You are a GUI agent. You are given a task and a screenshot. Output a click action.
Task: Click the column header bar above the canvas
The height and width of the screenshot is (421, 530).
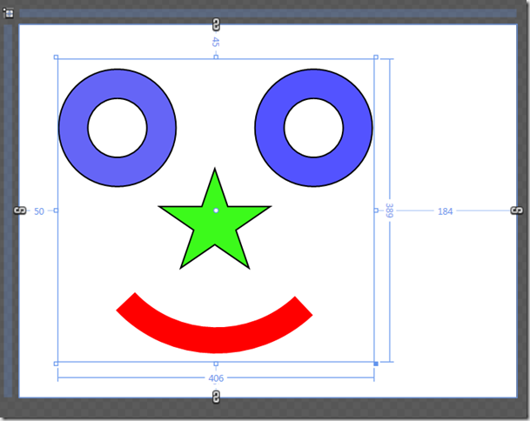click(x=268, y=13)
